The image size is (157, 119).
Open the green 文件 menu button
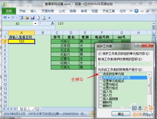(x=9, y=11)
